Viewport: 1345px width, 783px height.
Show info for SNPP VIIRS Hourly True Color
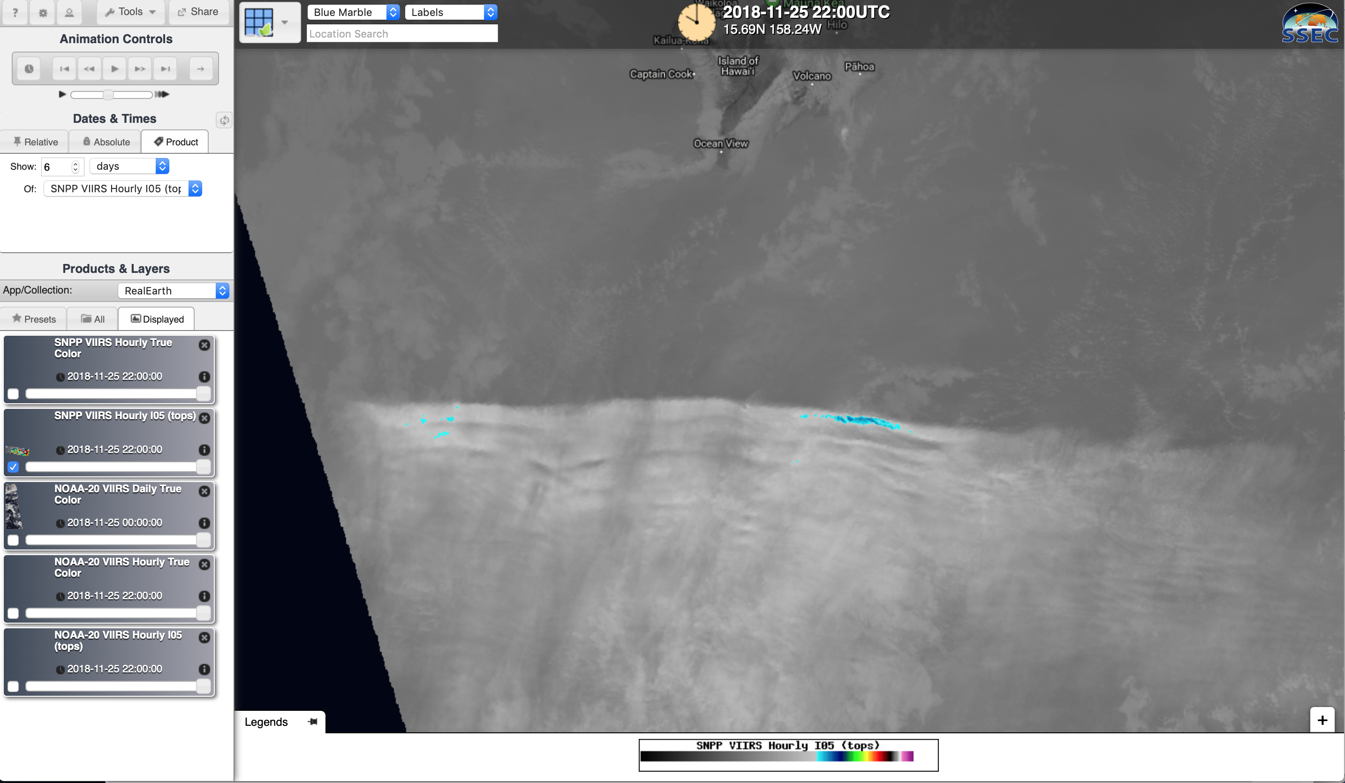click(x=204, y=376)
